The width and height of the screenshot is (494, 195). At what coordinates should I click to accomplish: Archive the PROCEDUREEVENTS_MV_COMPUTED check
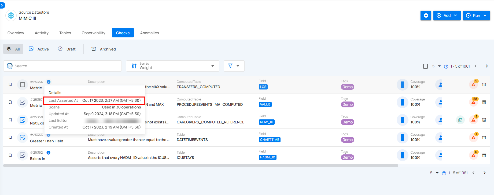pos(484,102)
